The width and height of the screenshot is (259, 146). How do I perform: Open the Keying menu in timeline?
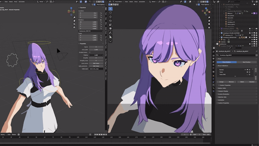click(3, 134)
